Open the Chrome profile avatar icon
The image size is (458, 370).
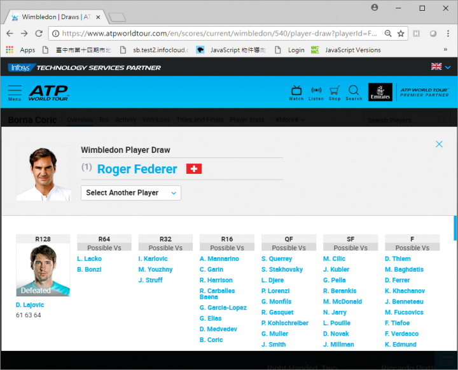375,8
